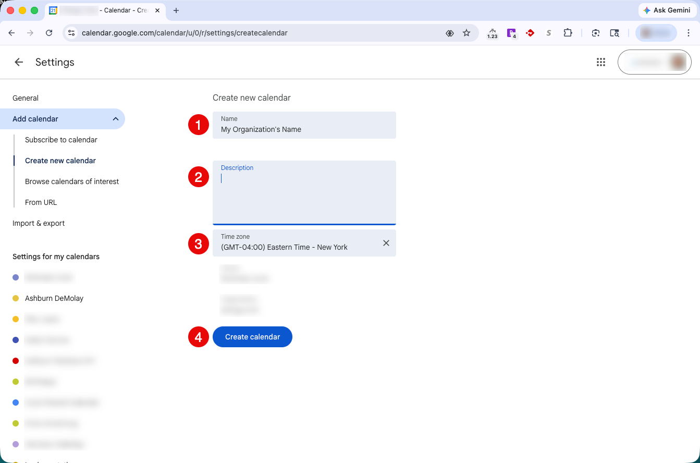Bookmark this page with the star icon

click(466, 32)
